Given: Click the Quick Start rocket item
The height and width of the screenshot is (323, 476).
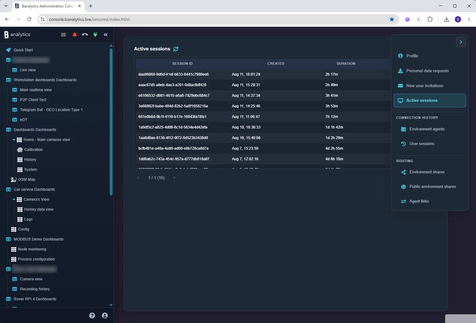Looking at the screenshot, I should click(20, 50).
